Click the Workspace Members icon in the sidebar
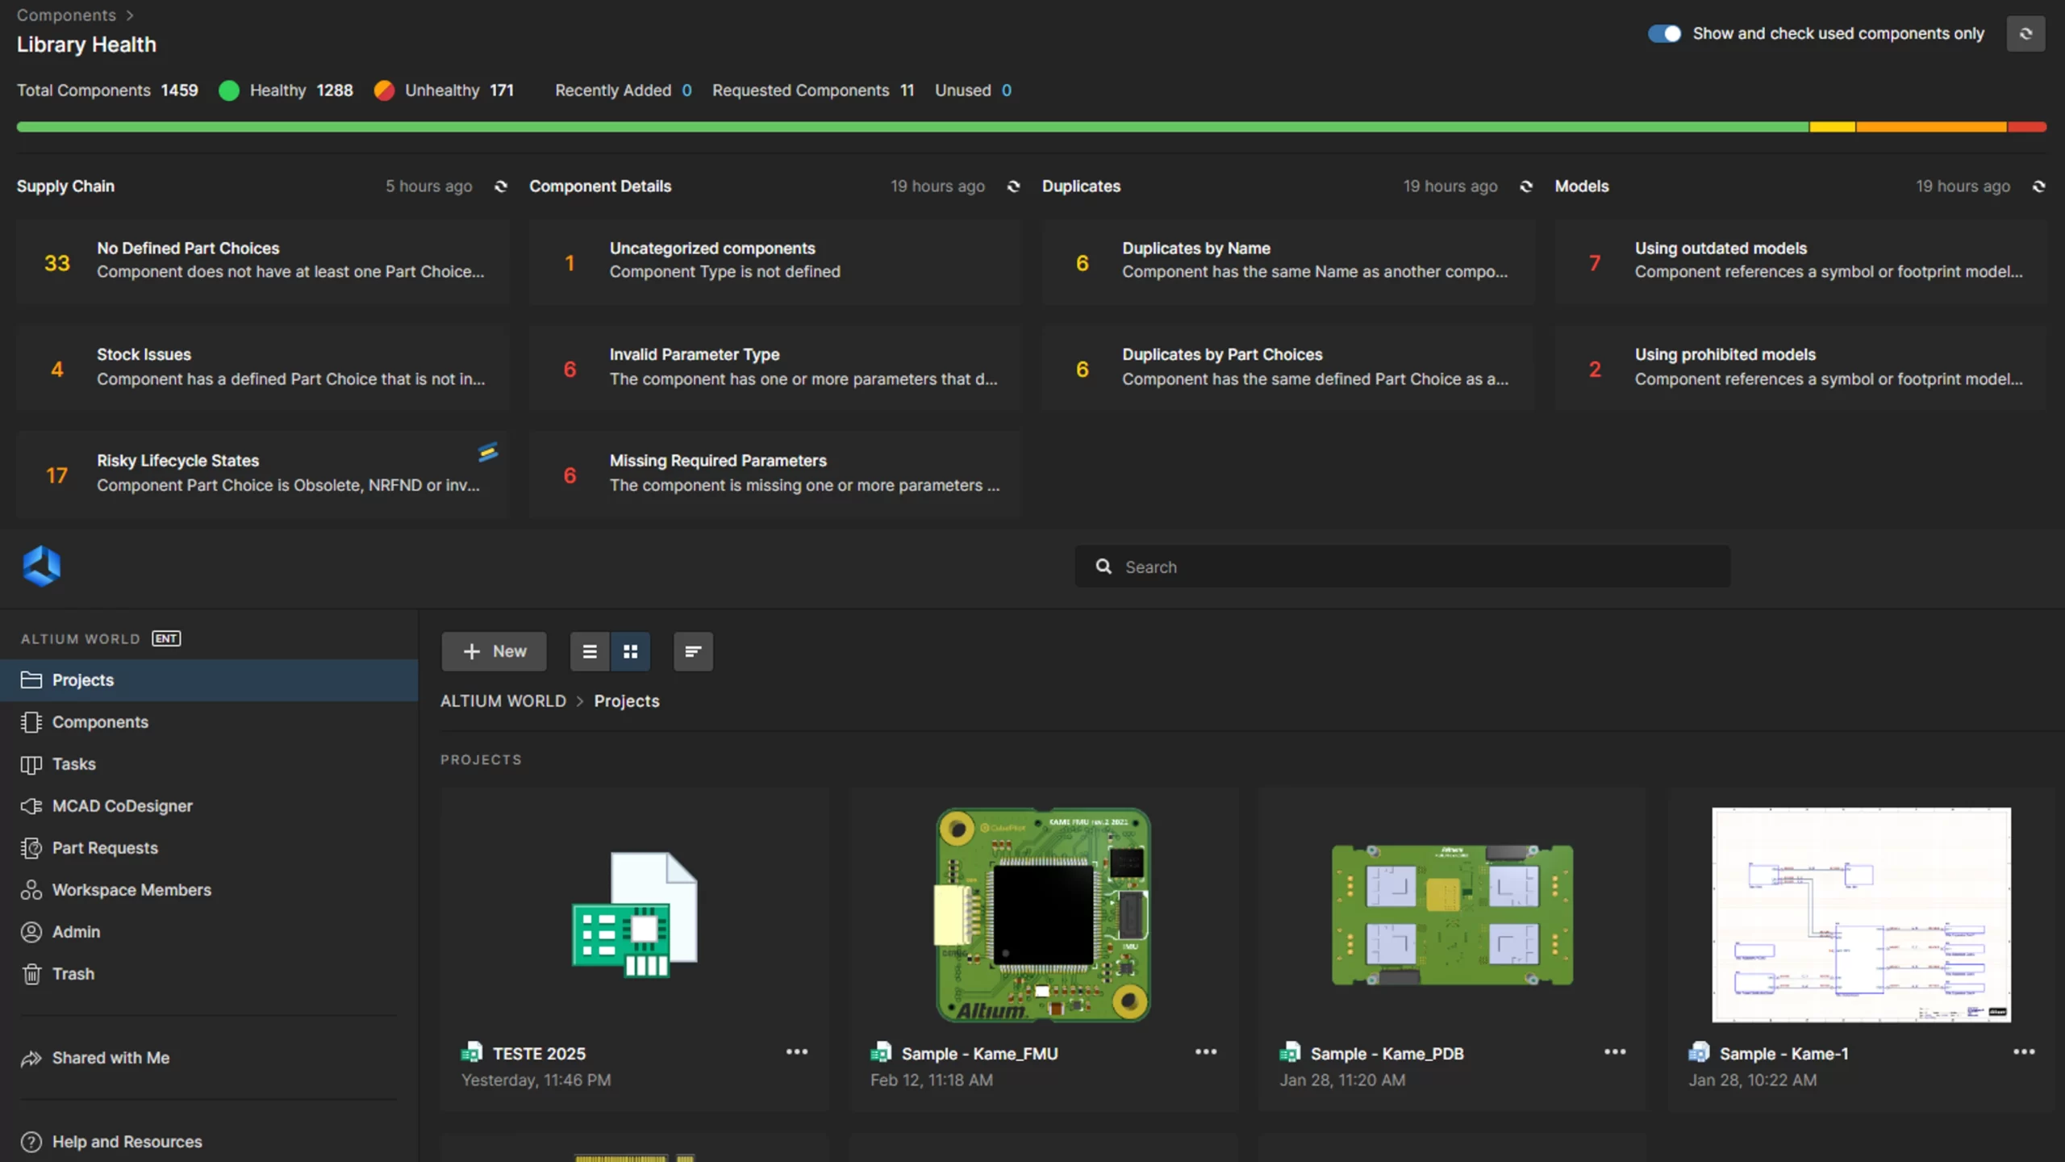 coord(31,890)
